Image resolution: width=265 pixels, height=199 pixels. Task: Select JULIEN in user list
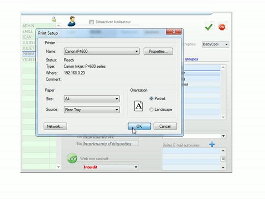(28, 43)
